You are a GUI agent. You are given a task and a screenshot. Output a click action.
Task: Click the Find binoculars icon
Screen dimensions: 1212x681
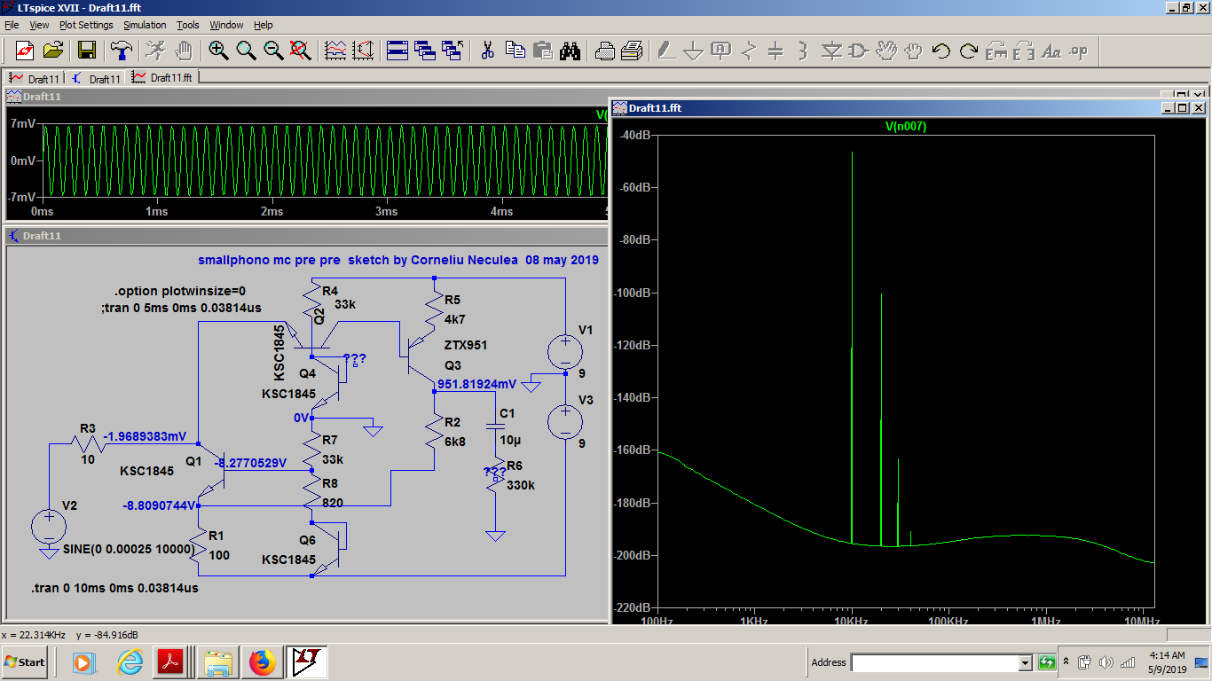(x=570, y=50)
